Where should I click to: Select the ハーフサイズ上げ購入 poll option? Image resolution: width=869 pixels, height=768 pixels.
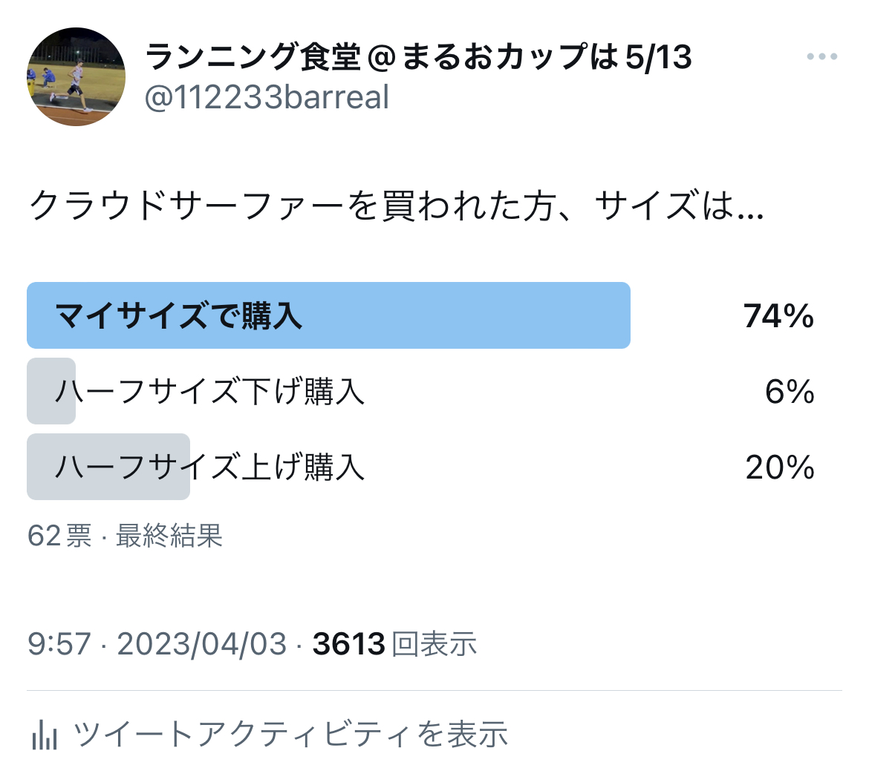210,467
